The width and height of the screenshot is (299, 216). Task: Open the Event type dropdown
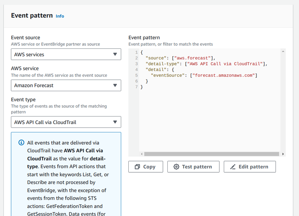point(66,122)
